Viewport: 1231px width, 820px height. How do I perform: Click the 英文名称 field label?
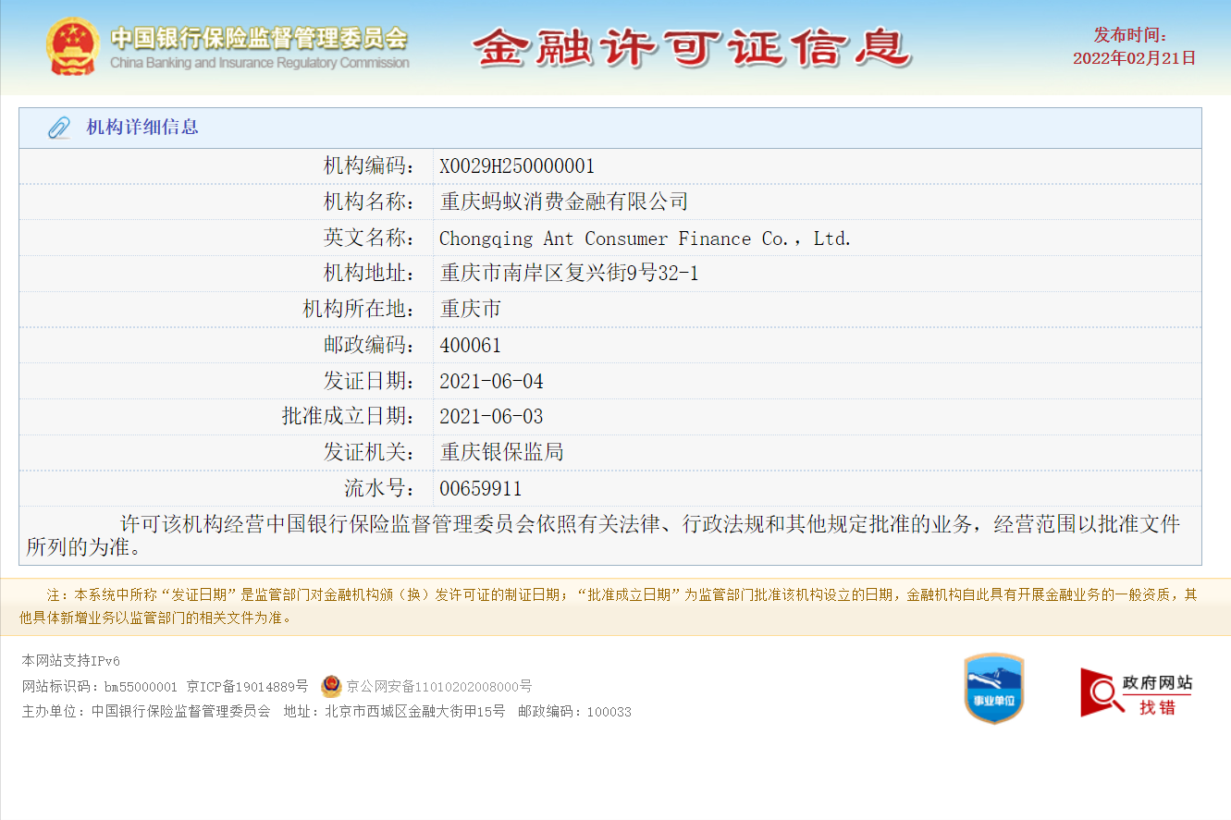[369, 238]
